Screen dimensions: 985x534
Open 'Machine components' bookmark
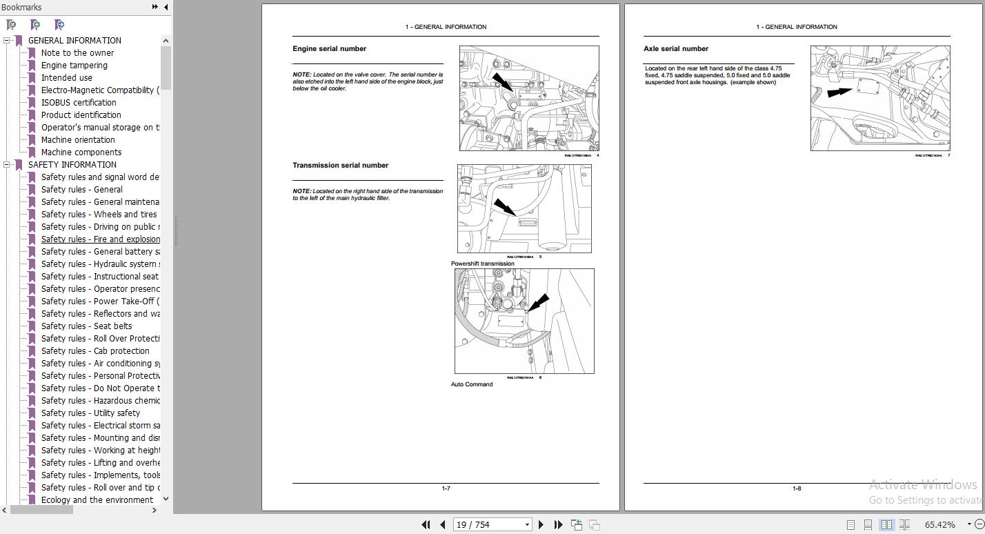[81, 152]
